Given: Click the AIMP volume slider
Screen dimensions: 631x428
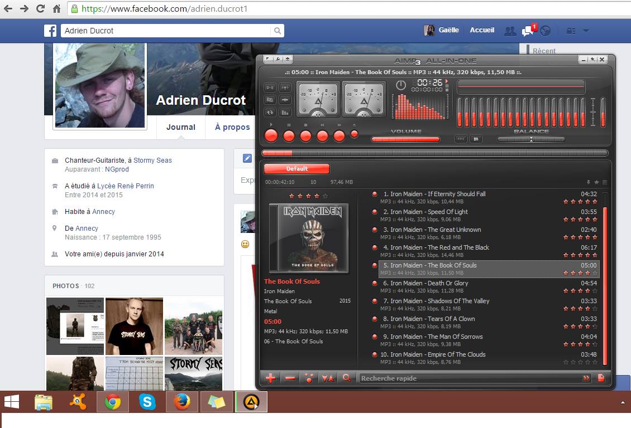Looking at the screenshot, I should [x=406, y=139].
